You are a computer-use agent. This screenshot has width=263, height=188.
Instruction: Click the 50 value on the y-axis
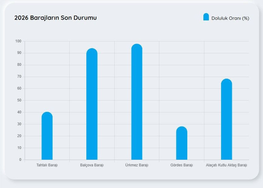(19, 100)
